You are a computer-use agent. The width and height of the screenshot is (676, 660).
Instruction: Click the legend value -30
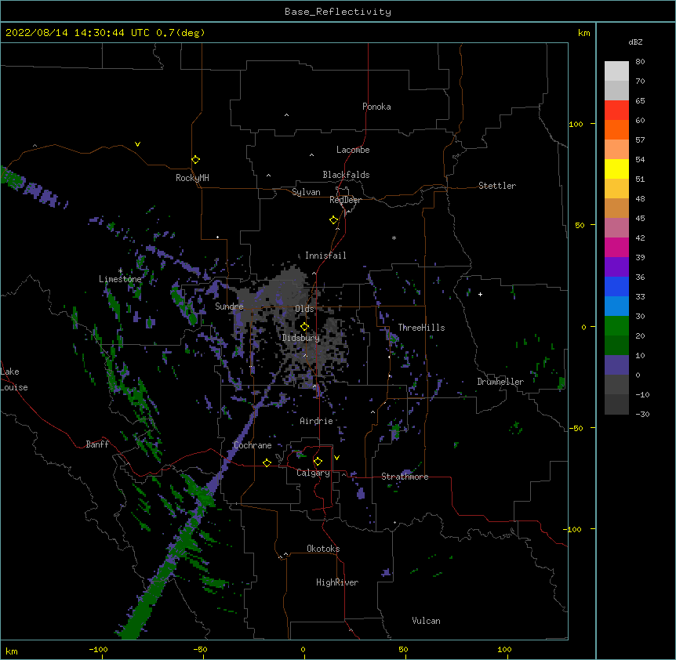point(642,415)
